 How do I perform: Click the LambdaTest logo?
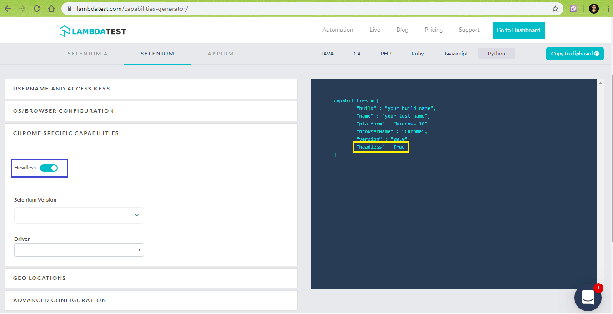pos(93,31)
